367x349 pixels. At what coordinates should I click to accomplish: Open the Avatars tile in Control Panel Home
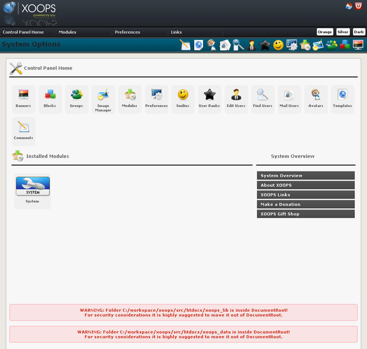(x=316, y=99)
